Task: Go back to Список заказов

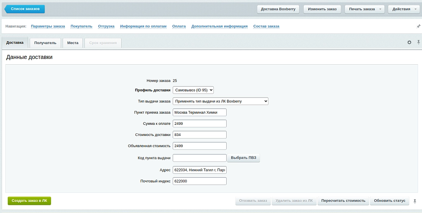Action: (25, 9)
